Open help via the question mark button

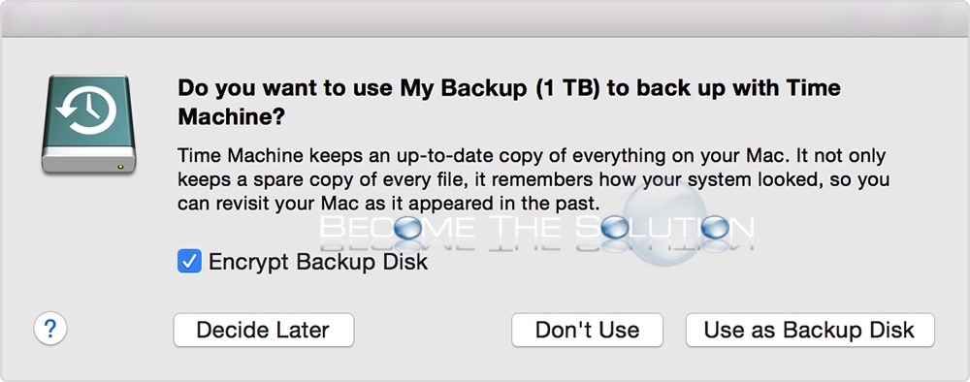pos(50,329)
